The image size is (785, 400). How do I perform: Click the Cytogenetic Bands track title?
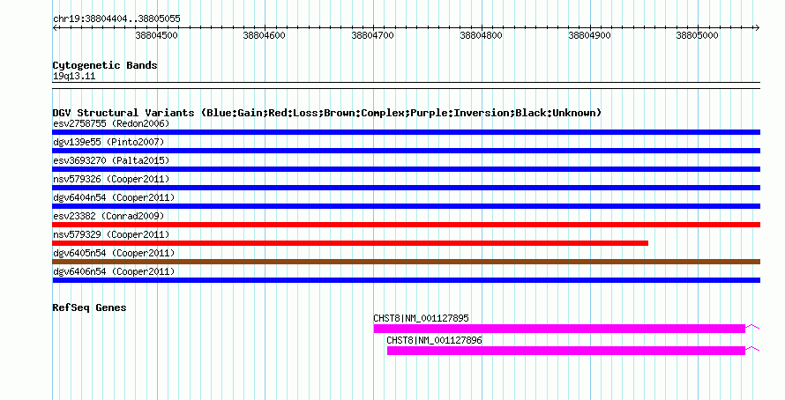click(105, 65)
